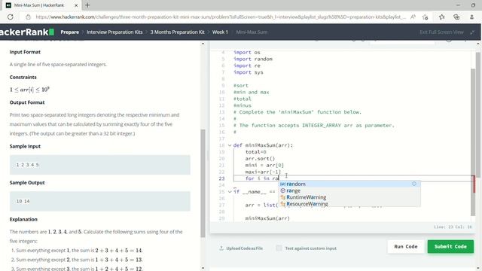The height and width of the screenshot is (271, 482).
Task: Open the Collections icon
Action: pos(456,17)
